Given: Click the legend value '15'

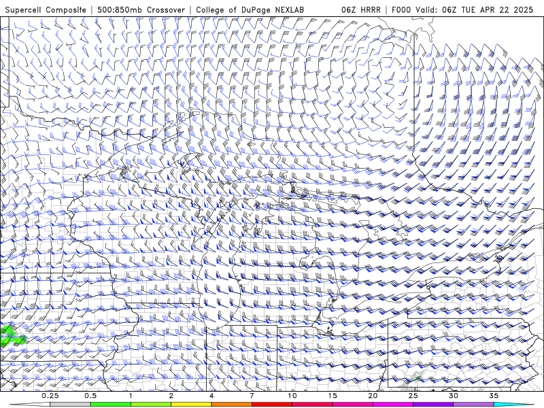Looking at the screenshot, I should (333, 396).
